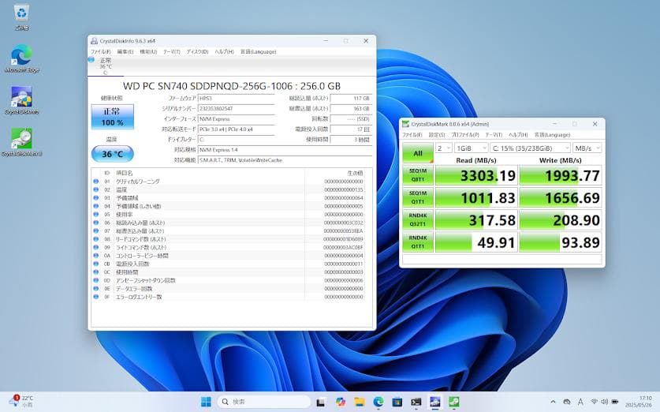Open the Recycle Bin desktop icon
Viewport: 660px width, 412px height.
pyautogui.click(x=21, y=17)
